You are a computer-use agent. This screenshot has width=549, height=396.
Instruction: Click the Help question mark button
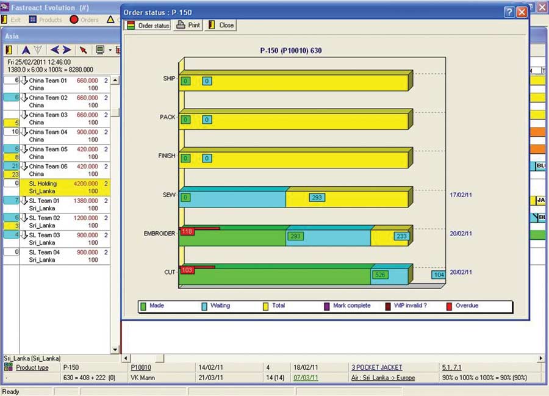coord(509,12)
